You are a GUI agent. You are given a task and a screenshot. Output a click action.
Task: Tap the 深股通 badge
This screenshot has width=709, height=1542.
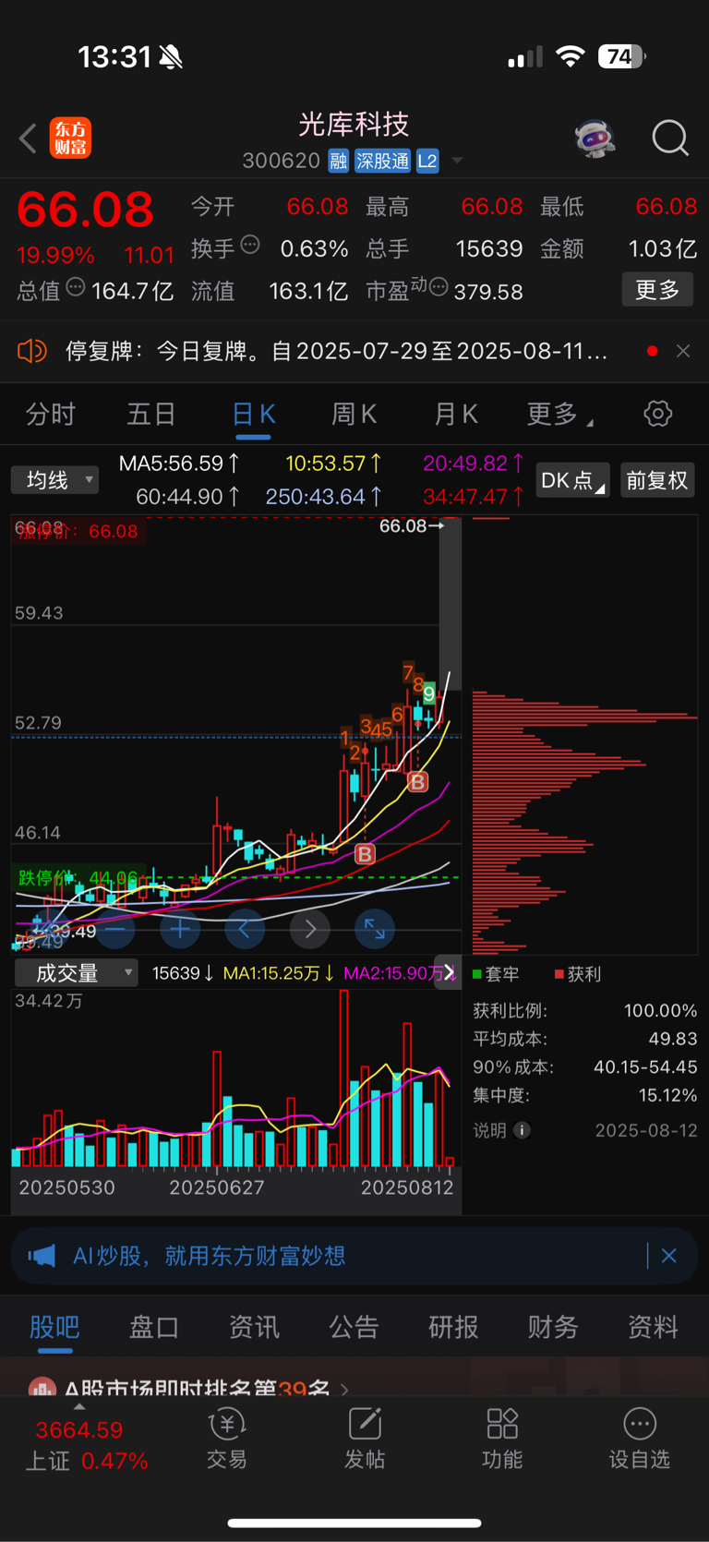(382, 162)
